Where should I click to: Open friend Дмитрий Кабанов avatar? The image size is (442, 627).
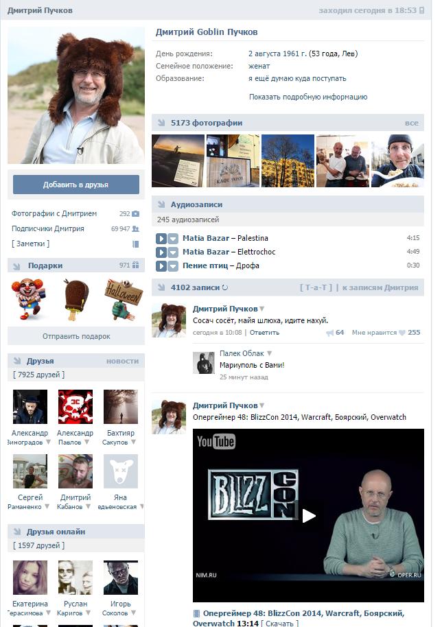[75, 471]
